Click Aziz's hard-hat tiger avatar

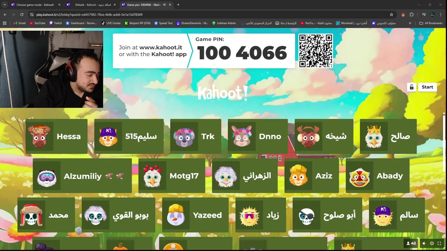[x=299, y=176]
